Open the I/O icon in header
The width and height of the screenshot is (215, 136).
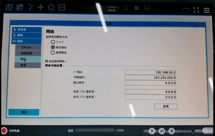click(51, 8)
